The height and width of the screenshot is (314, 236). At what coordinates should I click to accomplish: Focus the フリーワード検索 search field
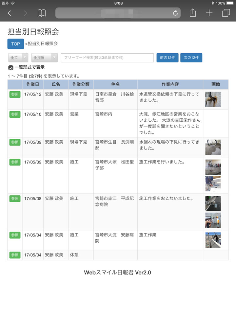pyautogui.click(x=107, y=58)
